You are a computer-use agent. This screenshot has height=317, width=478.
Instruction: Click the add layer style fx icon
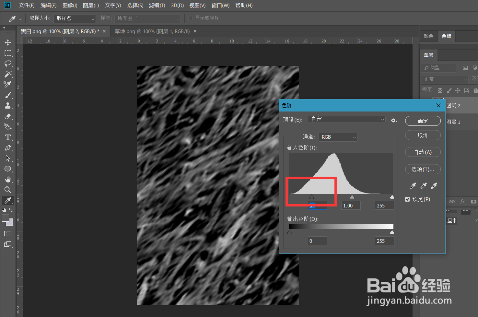point(463,202)
